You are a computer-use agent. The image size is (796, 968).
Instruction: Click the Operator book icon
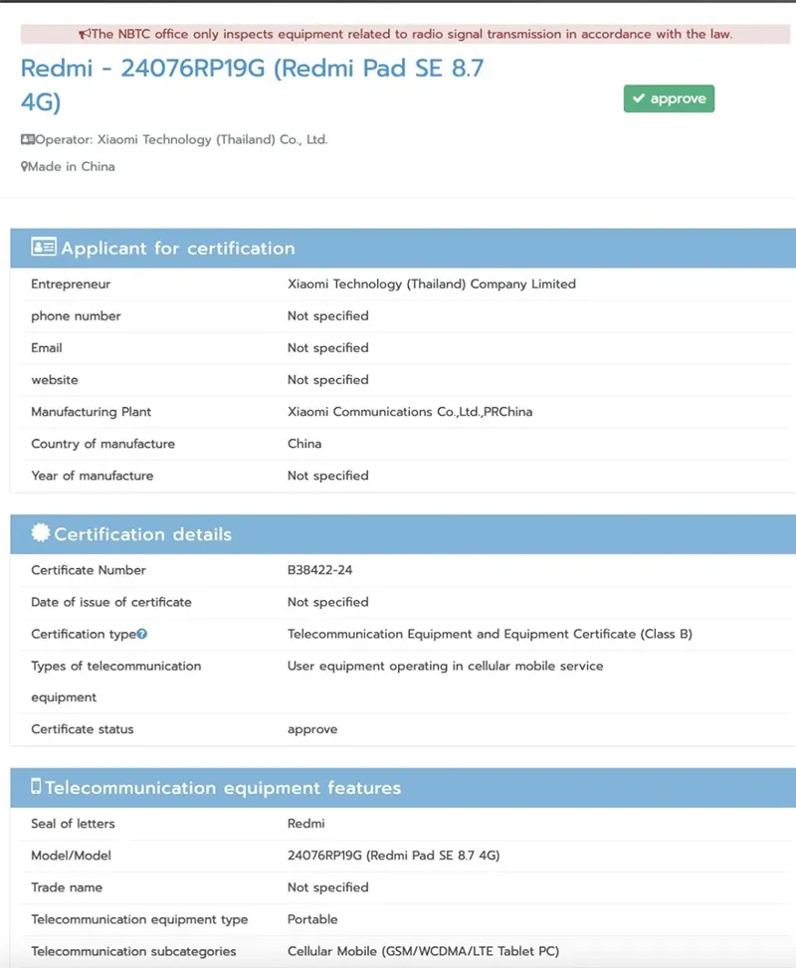pos(28,139)
